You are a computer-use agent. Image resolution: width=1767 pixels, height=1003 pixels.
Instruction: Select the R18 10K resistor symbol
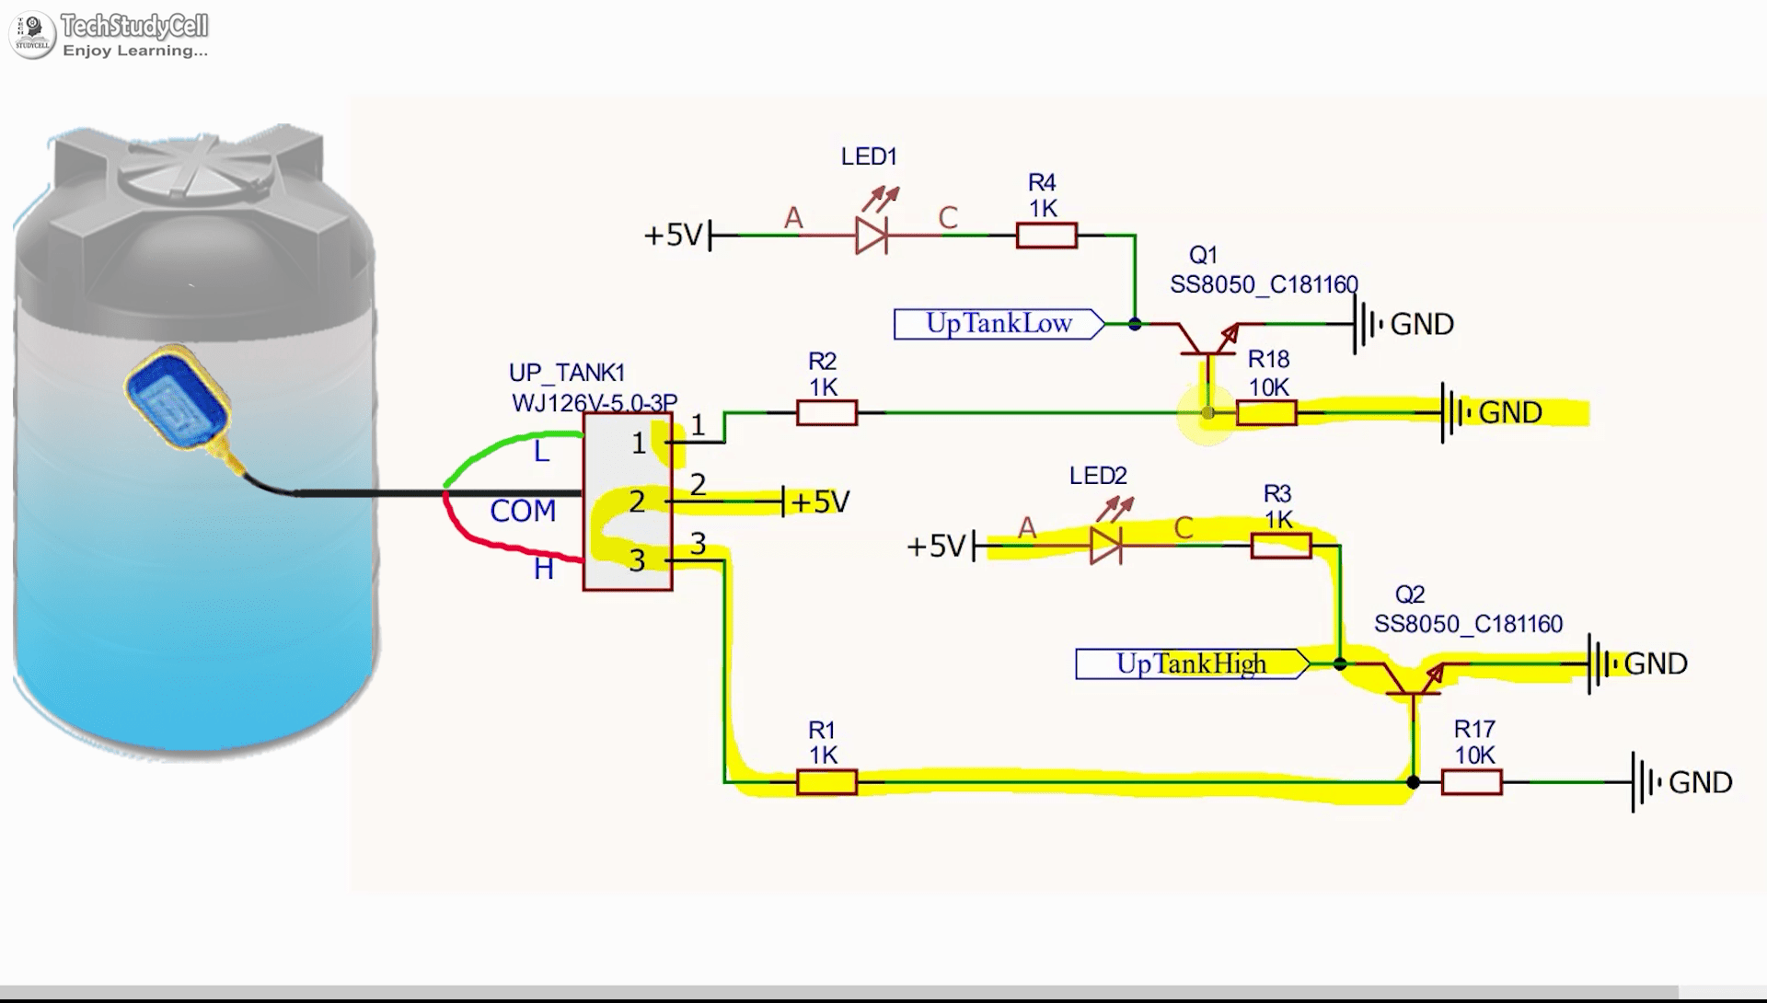pyautogui.click(x=1267, y=413)
